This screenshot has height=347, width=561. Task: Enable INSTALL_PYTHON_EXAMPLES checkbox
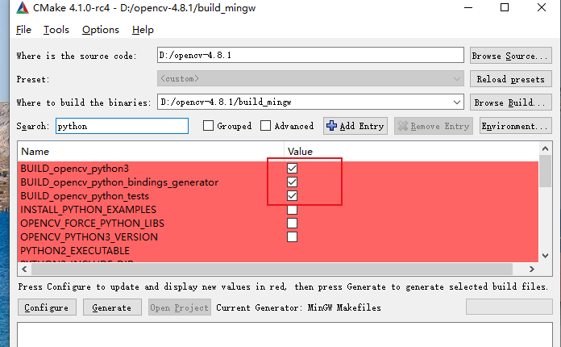click(292, 210)
